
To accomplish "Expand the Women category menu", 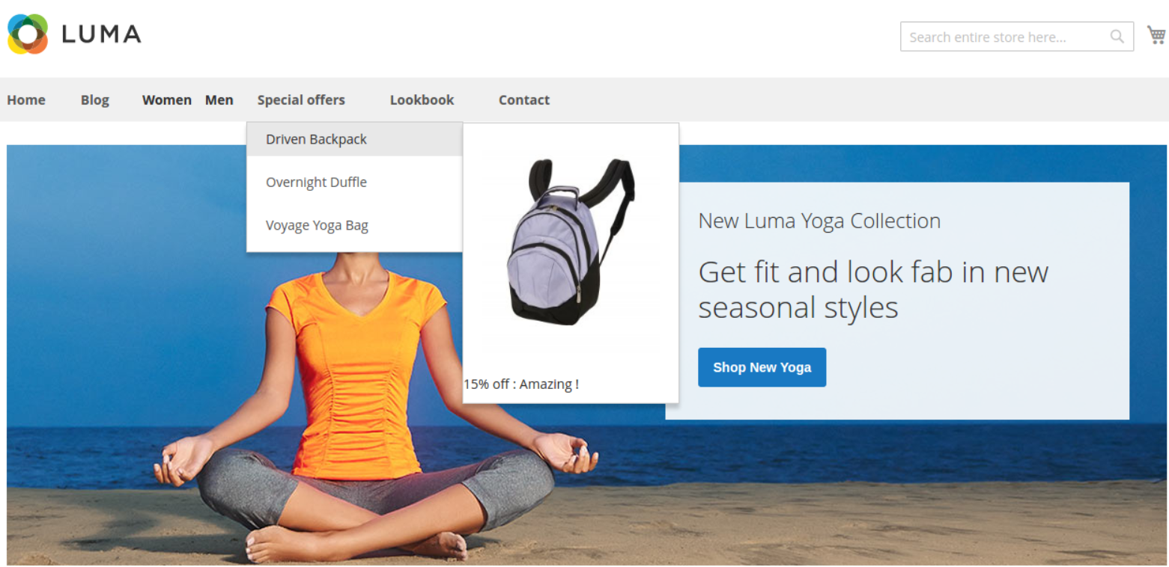I will coord(167,99).
